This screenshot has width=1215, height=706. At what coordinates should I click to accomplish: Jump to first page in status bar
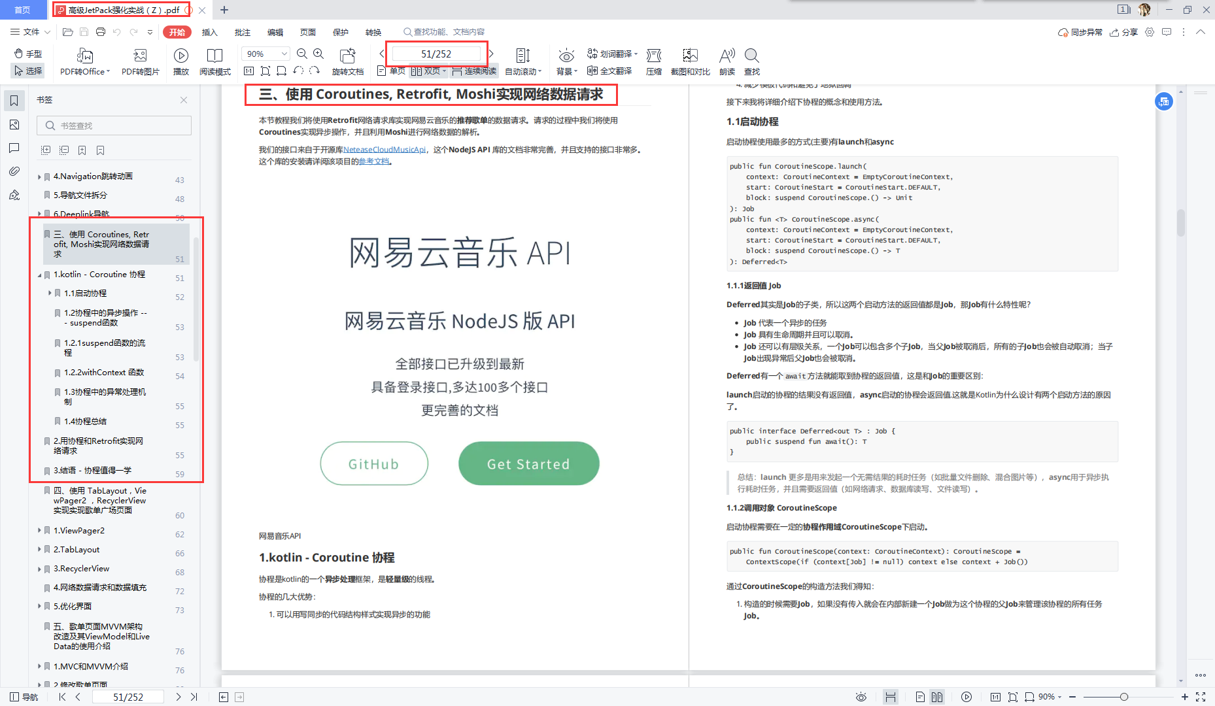[x=62, y=697]
